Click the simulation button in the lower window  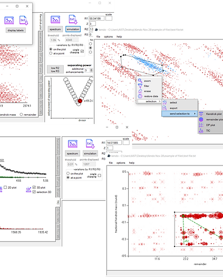point(90,153)
